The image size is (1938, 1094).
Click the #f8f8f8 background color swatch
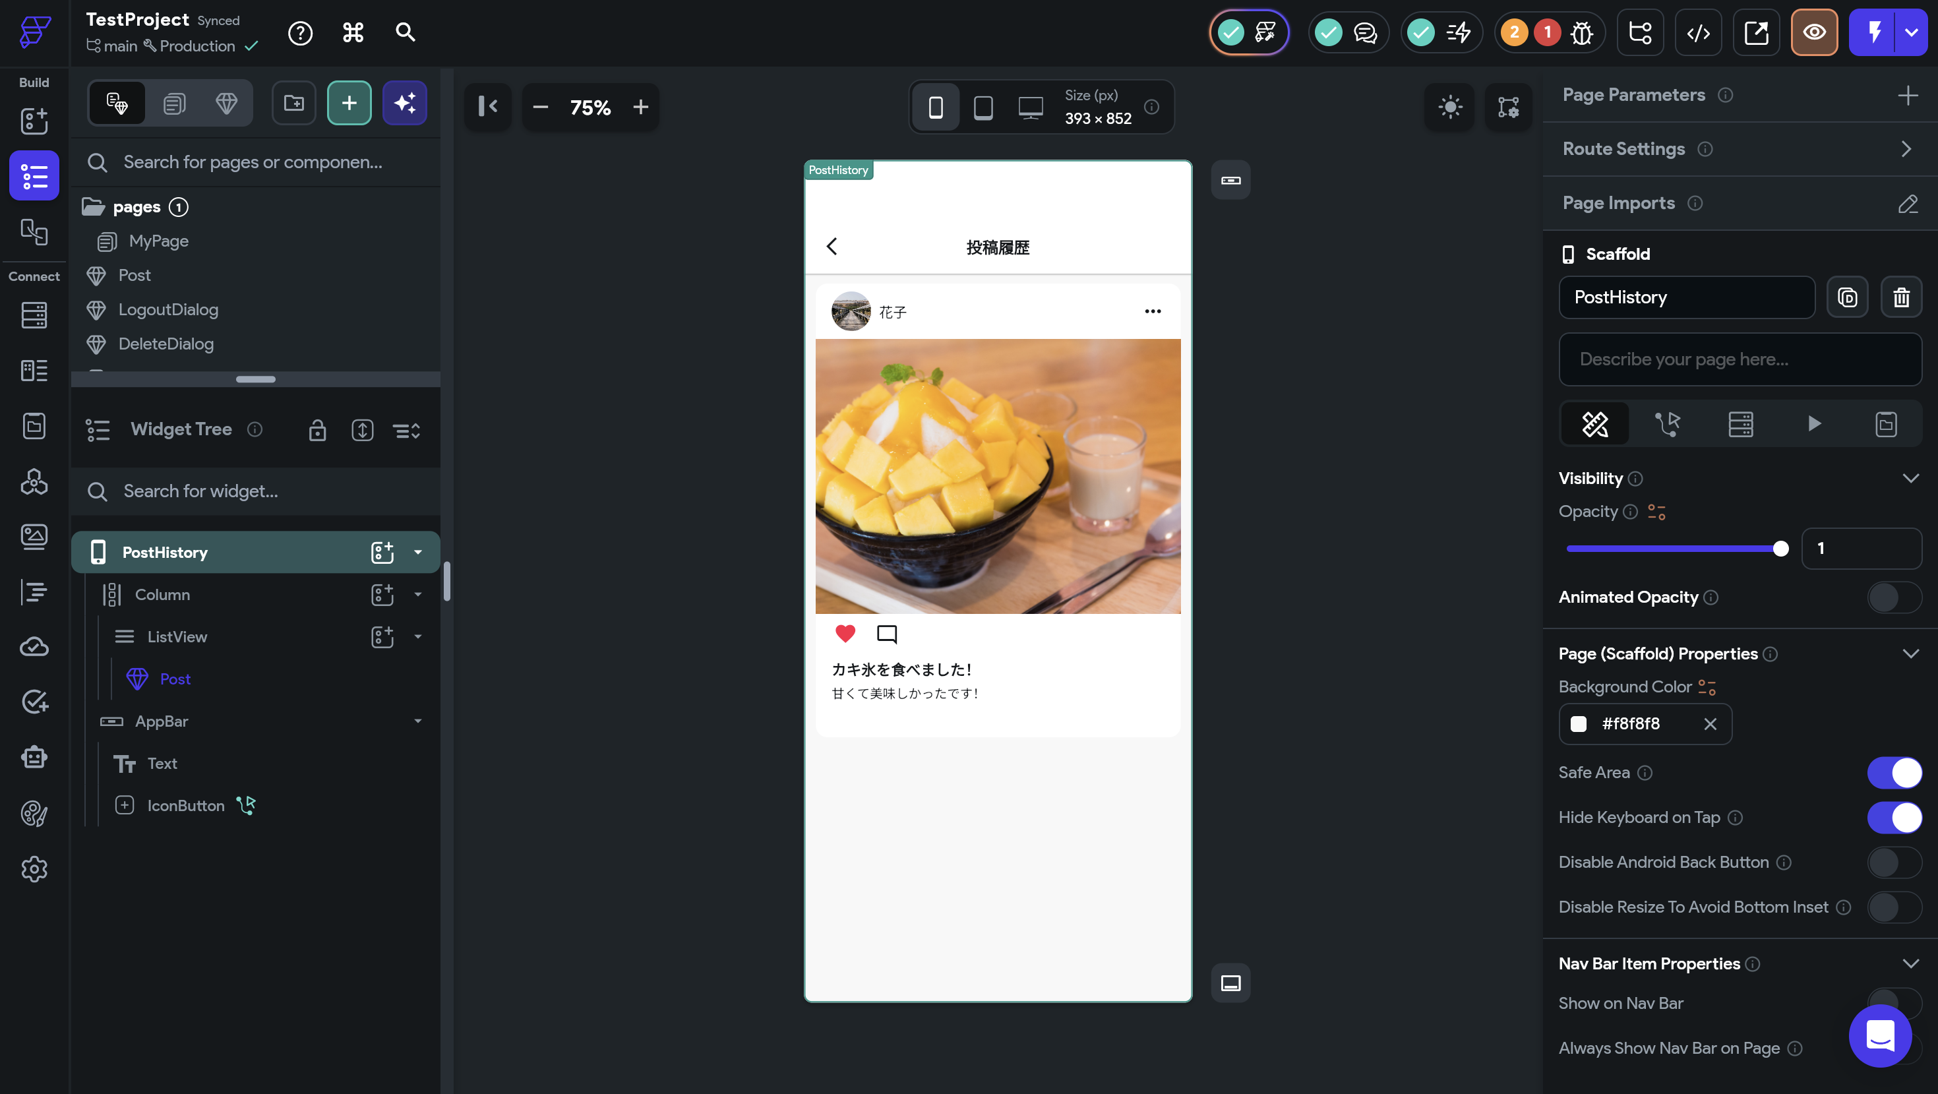(x=1579, y=724)
